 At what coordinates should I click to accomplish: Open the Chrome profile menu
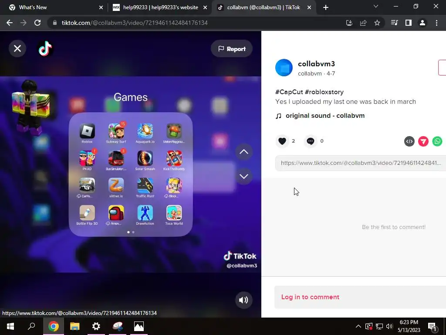pyautogui.click(x=422, y=23)
